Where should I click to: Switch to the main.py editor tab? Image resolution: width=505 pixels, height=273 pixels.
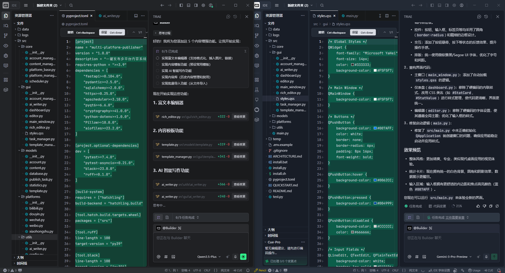pyautogui.click(x=352, y=16)
